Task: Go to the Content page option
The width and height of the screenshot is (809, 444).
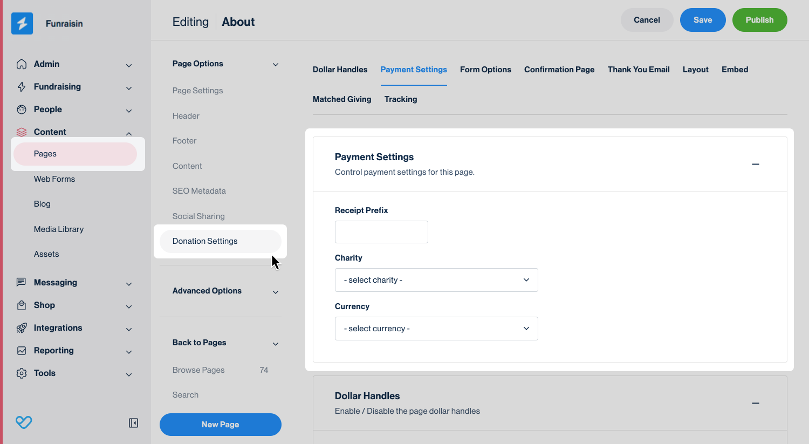Action: [187, 166]
